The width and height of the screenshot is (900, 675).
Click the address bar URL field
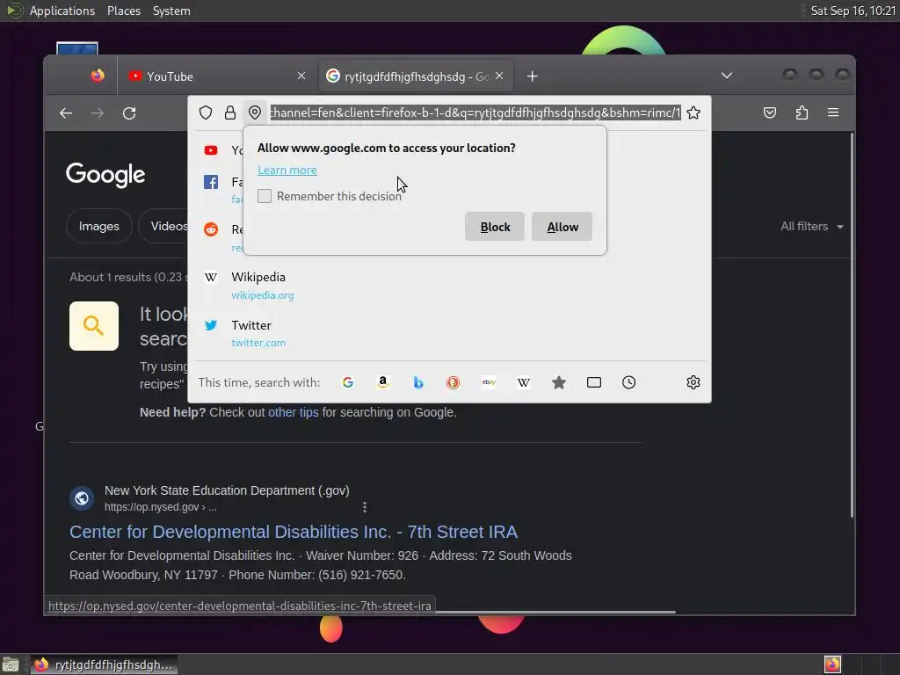tap(475, 112)
